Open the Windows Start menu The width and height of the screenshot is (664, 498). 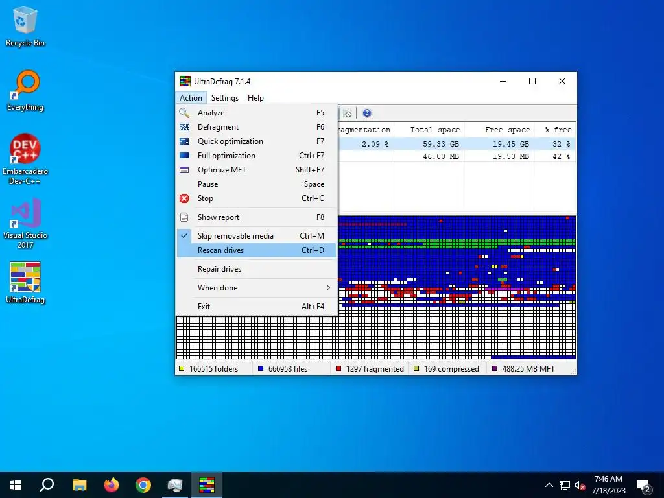[16, 485]
